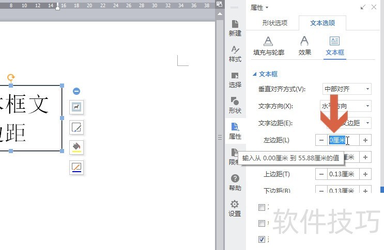
Task: Decrease 上边距 with minus button
Action: tap(321, 174)
